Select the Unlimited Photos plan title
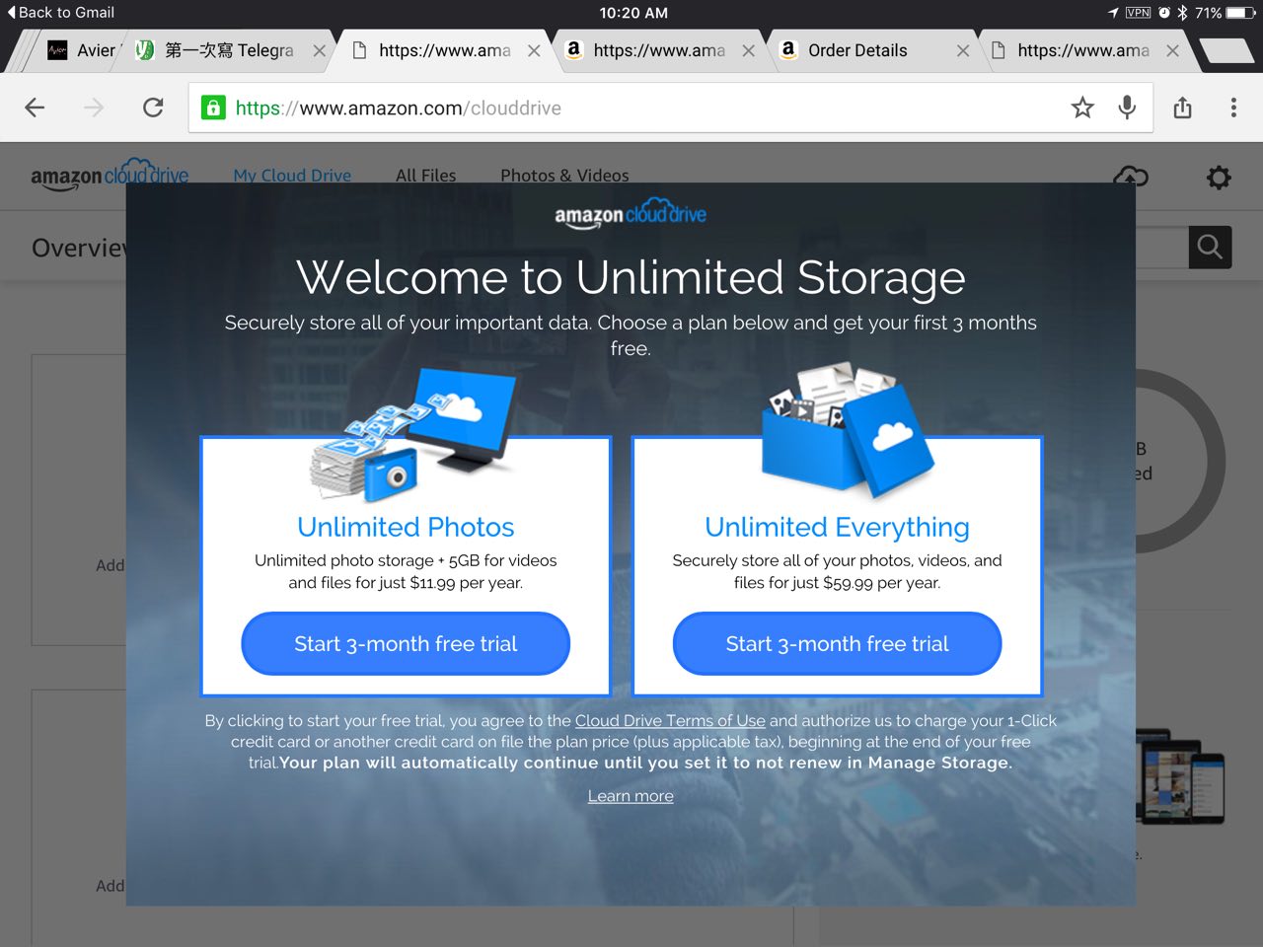 406,527
